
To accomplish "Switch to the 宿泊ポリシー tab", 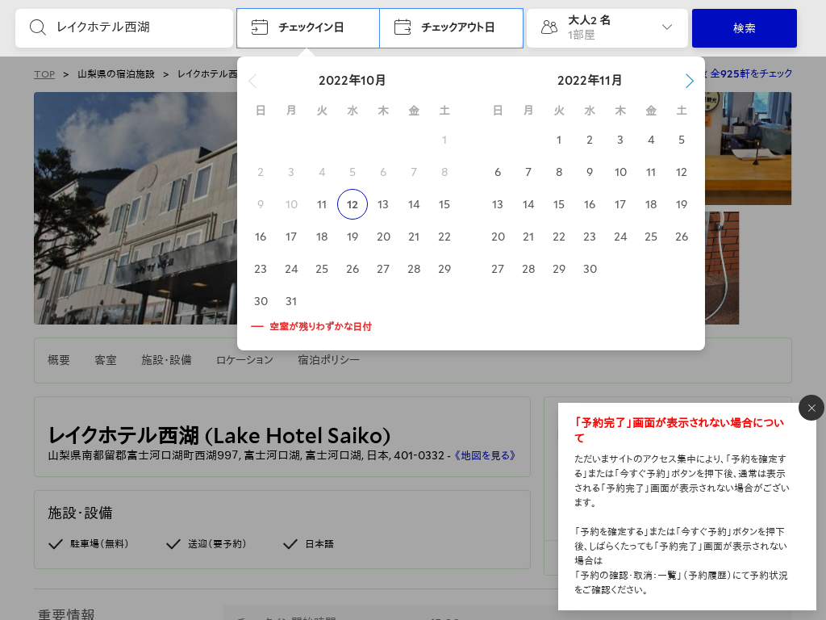I will pyautogui.click(x=329, y=360).
